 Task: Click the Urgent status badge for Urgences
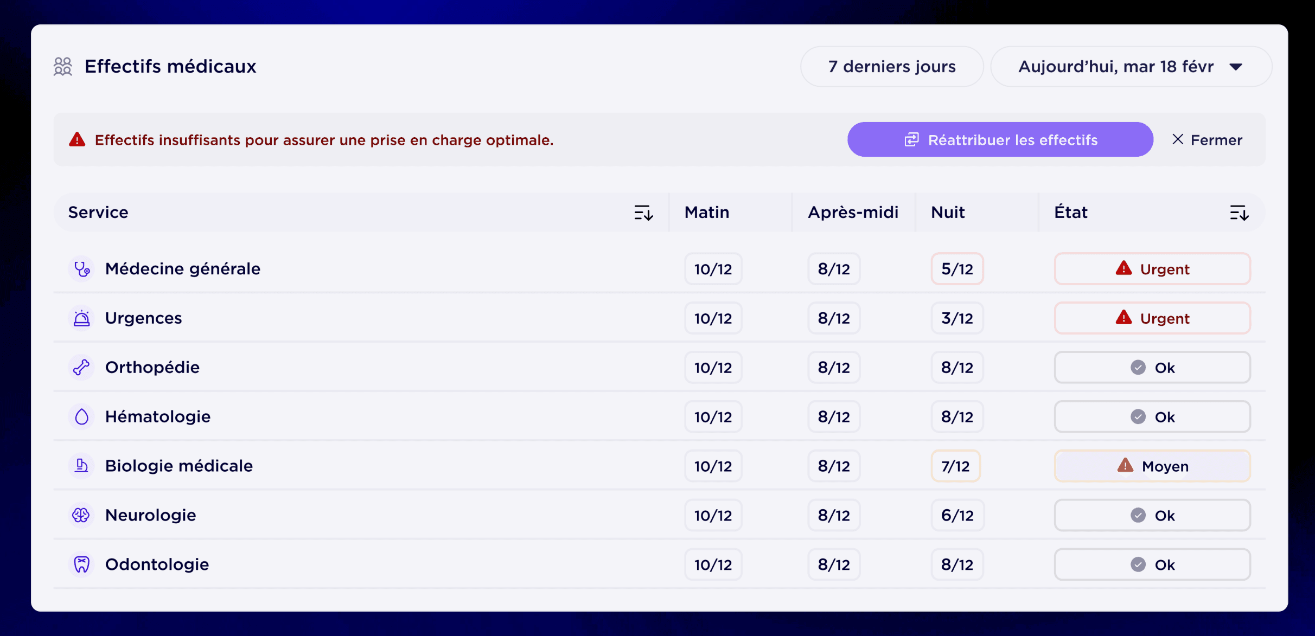click(x=1152, y=318)
